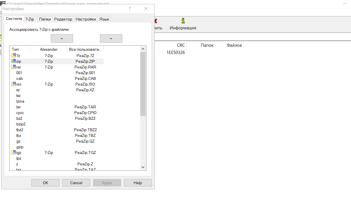The height and width of the screenshot is (203, 351).
Task: Click the rar file type icon
Action: [13, 67]
